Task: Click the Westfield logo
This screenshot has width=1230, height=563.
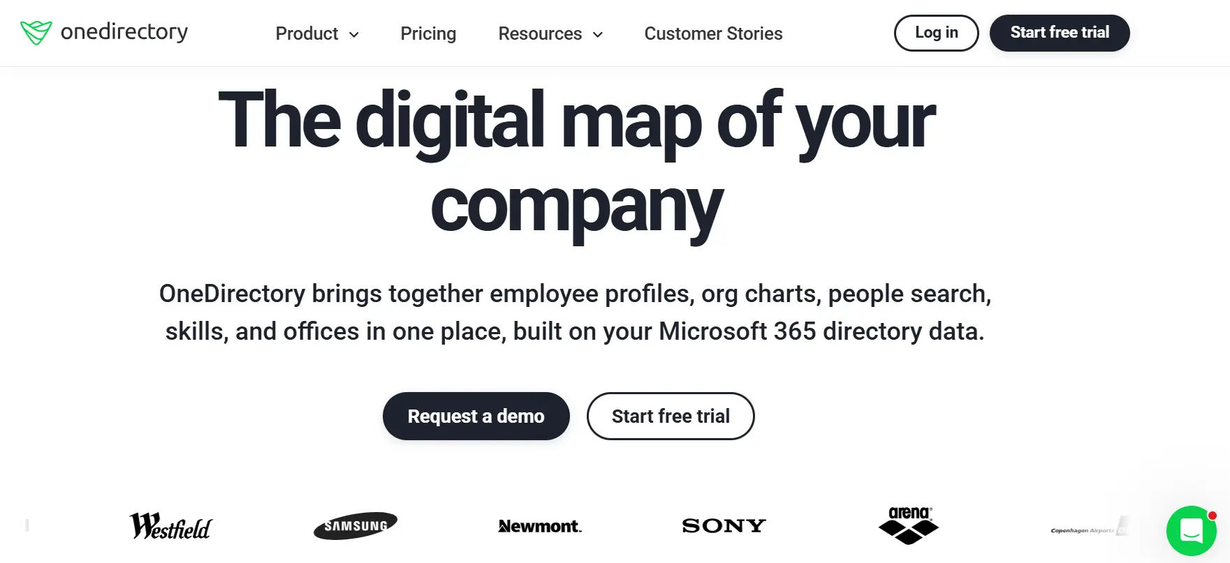Action: coord(170,525)
